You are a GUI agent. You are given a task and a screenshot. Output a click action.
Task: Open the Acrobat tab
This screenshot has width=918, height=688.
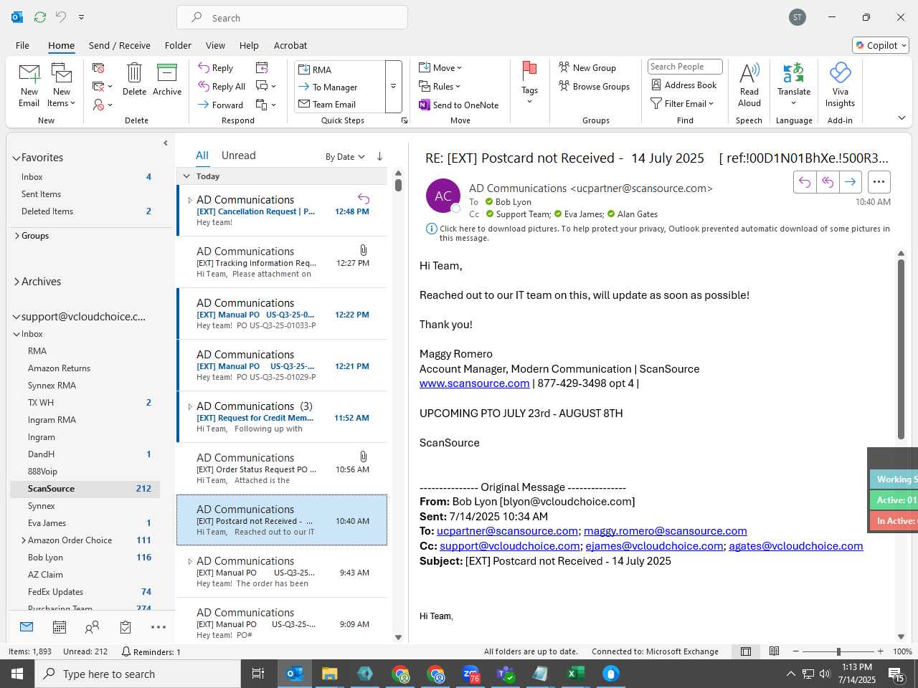click(290, 45)
